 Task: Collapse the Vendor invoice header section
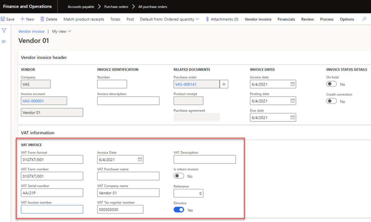[x=44, y=57]
